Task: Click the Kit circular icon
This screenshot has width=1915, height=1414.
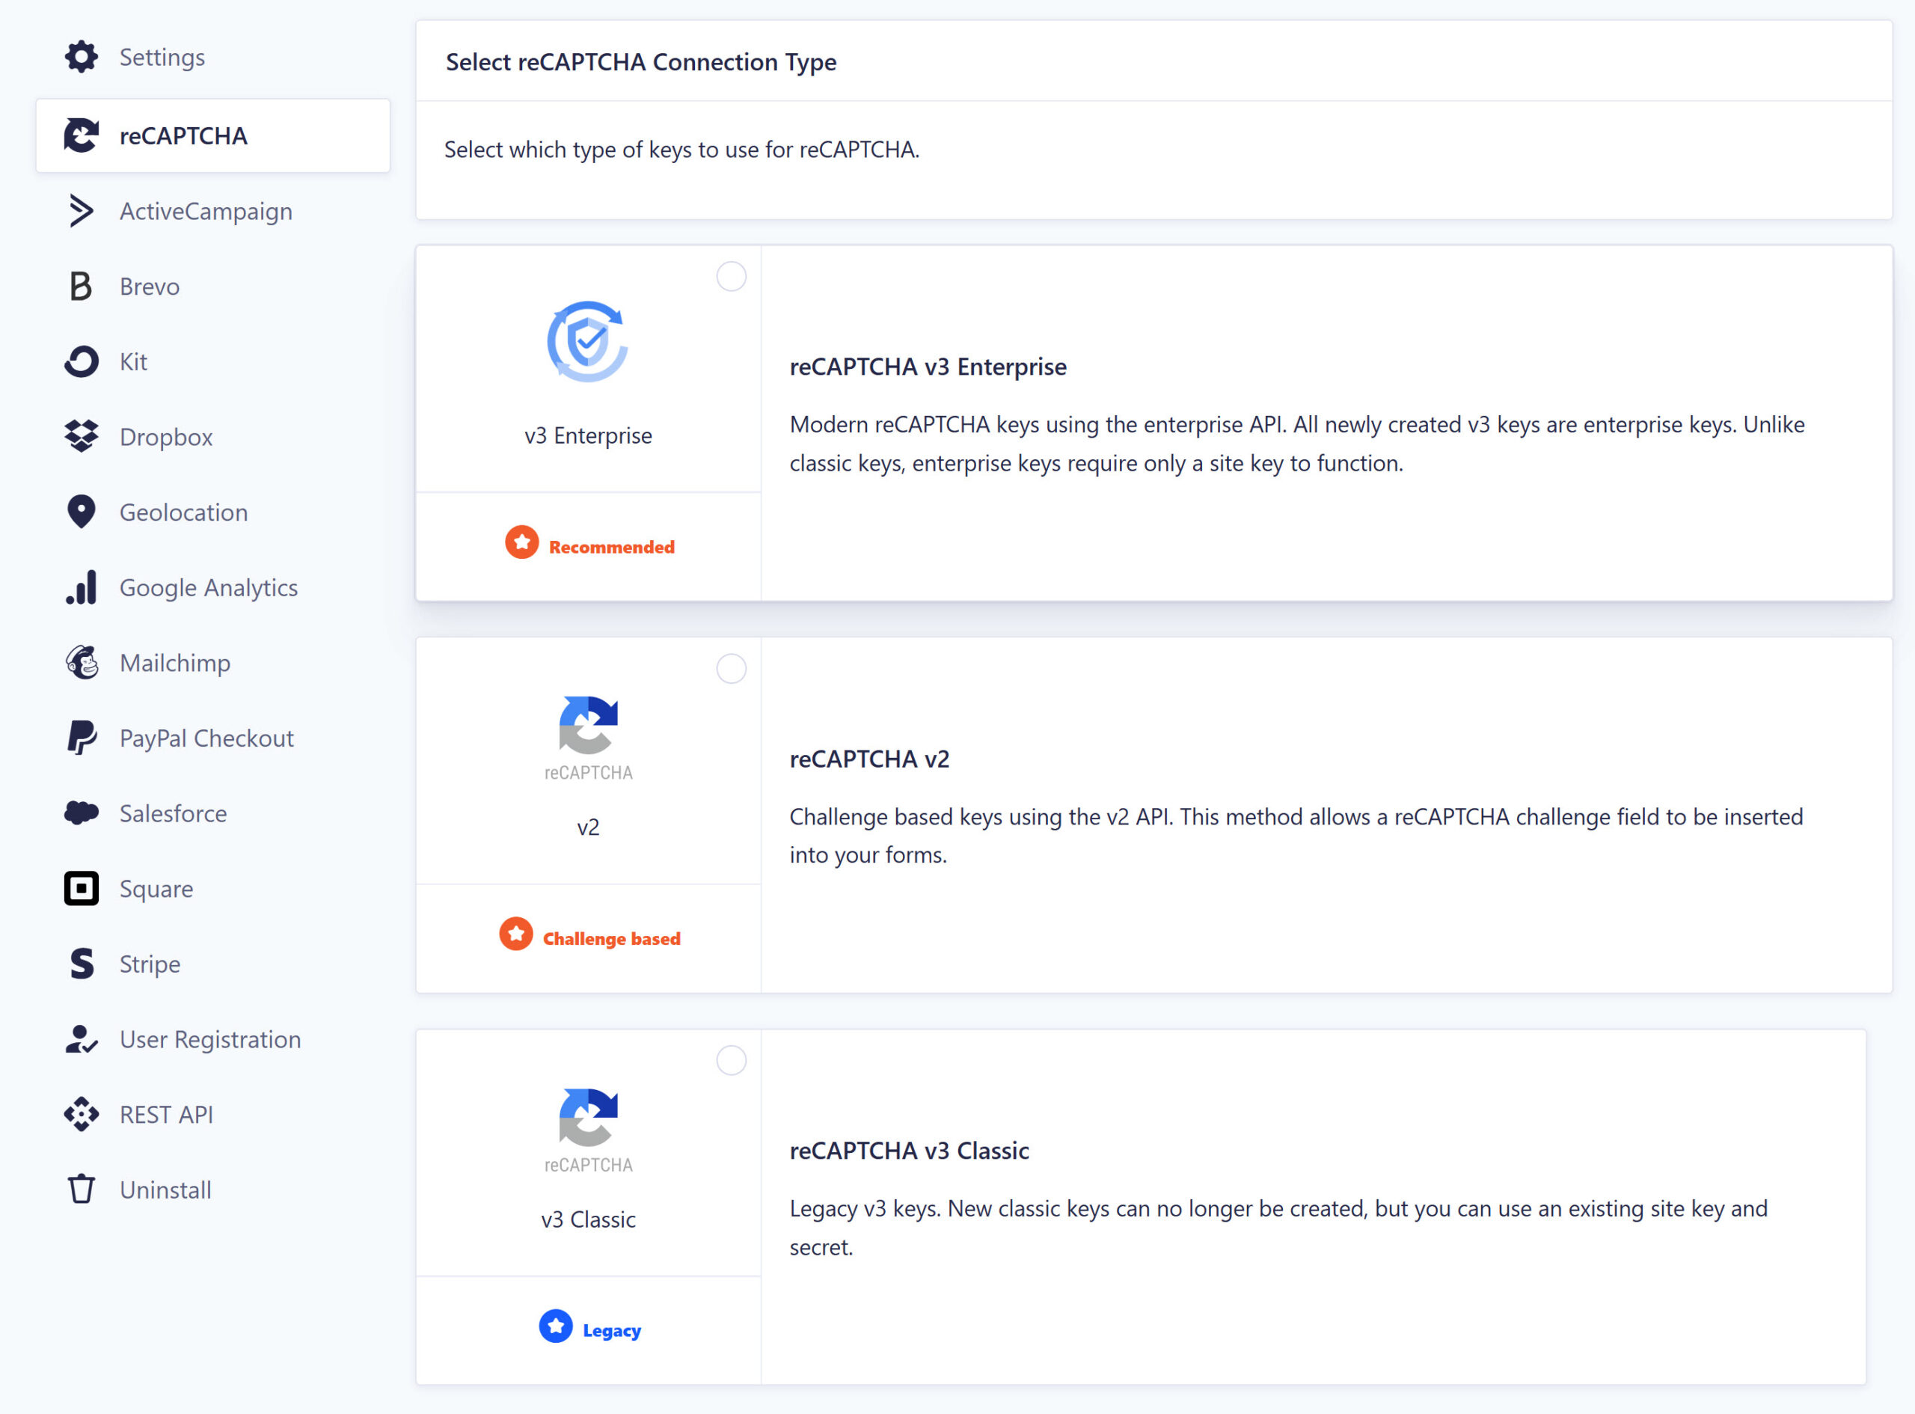Action: [x=82, y=361]
